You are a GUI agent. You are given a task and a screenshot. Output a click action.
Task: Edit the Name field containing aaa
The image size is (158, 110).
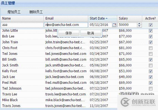tap(22, 25)
